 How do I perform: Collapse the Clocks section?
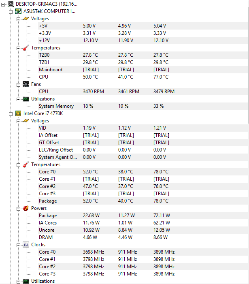point(18,245)
